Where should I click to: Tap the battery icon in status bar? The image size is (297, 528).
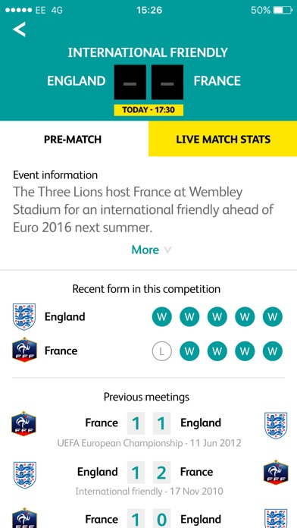pyautogui.click(x=283, y=11)
